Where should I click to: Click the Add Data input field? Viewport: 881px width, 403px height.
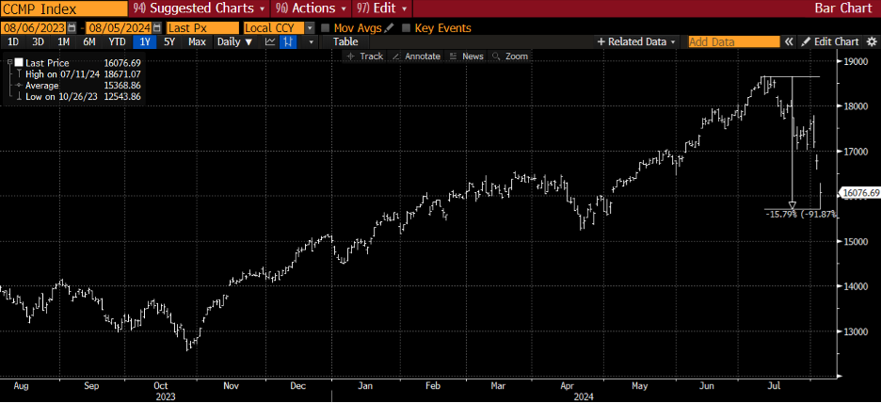pyautogui.click(x=734, y=42)
